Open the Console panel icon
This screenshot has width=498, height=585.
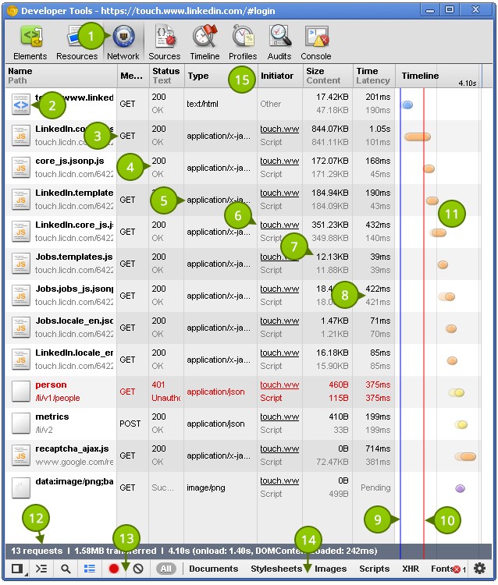(316, 37)
